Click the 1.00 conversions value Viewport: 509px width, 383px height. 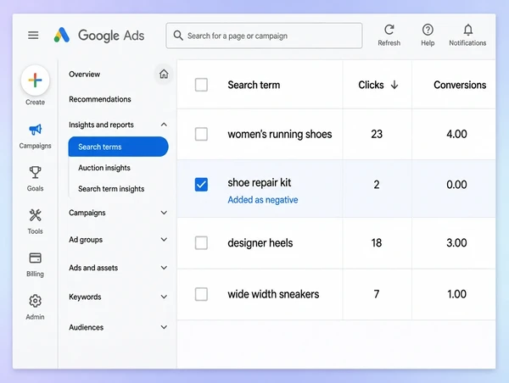(456, 294)
